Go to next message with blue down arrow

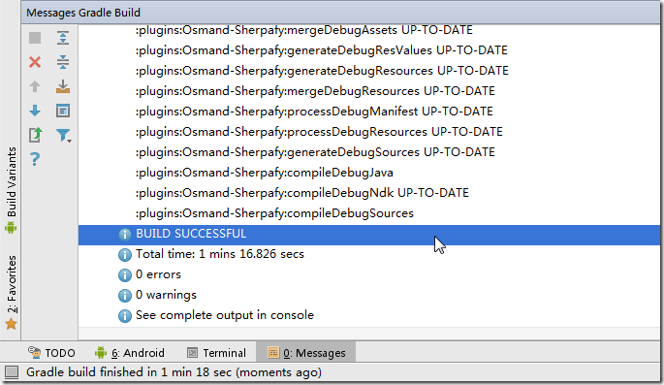pyautogui.click(x=35, y=111)
